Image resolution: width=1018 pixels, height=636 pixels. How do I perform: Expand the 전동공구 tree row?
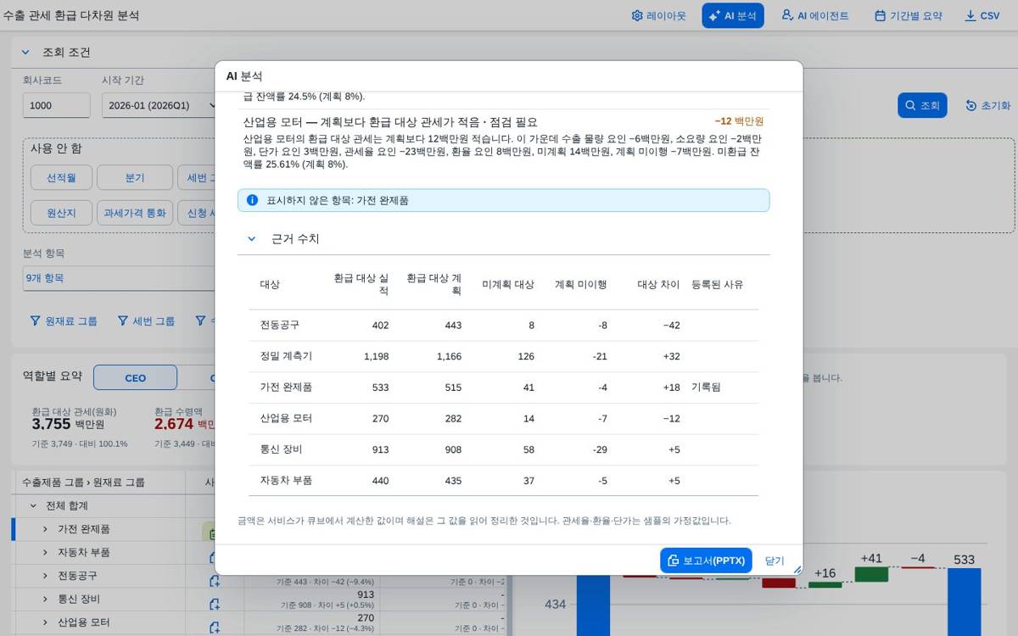[x=45, y=576]
